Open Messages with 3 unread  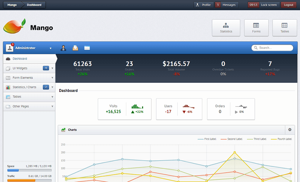coord(227,5)
